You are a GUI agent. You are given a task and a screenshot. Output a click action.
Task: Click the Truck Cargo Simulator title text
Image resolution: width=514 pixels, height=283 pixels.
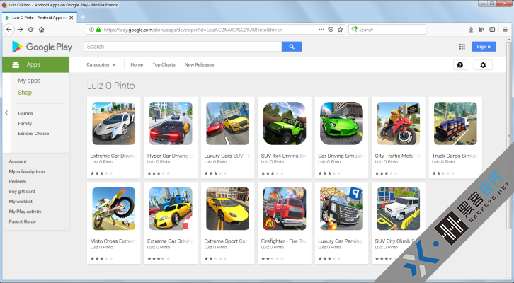point(455,156)
